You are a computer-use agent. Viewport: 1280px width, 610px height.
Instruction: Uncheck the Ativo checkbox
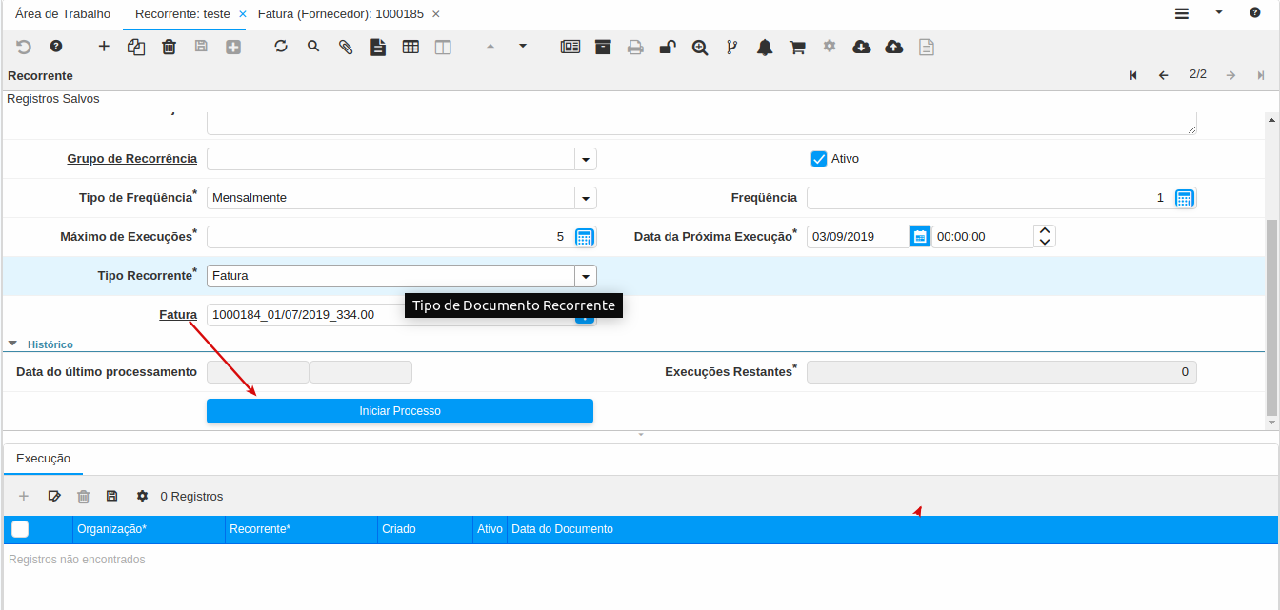pos(818,159)
